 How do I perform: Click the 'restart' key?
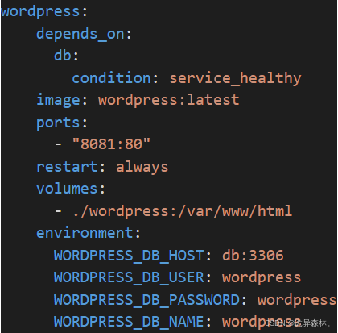(x=67, y=167)
